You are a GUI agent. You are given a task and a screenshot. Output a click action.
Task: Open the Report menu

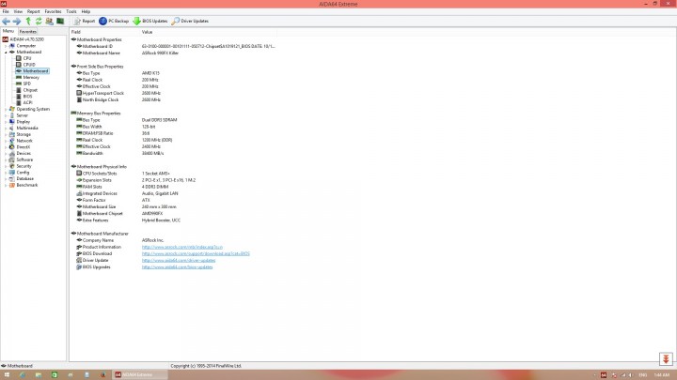tap(33, 11)
